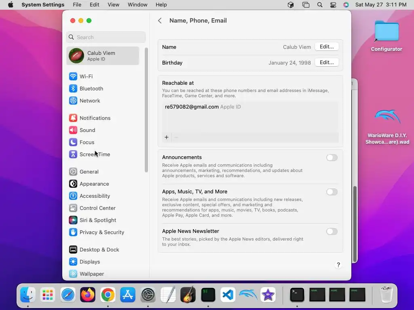Edit the Birthday entry
This screenshot has width=414, height=310.
pos(327,63)
